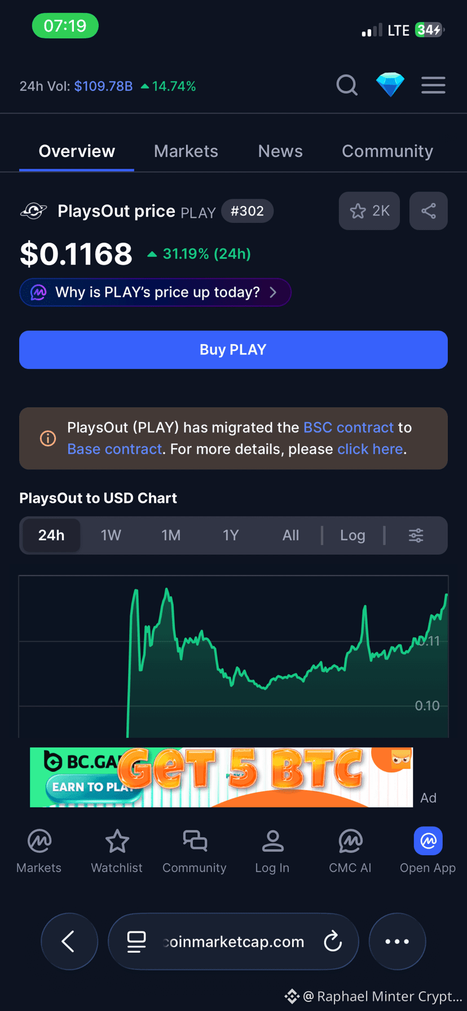
Task: Open the Watchlist star in bottom bar
Action: (x=117, y=851)
